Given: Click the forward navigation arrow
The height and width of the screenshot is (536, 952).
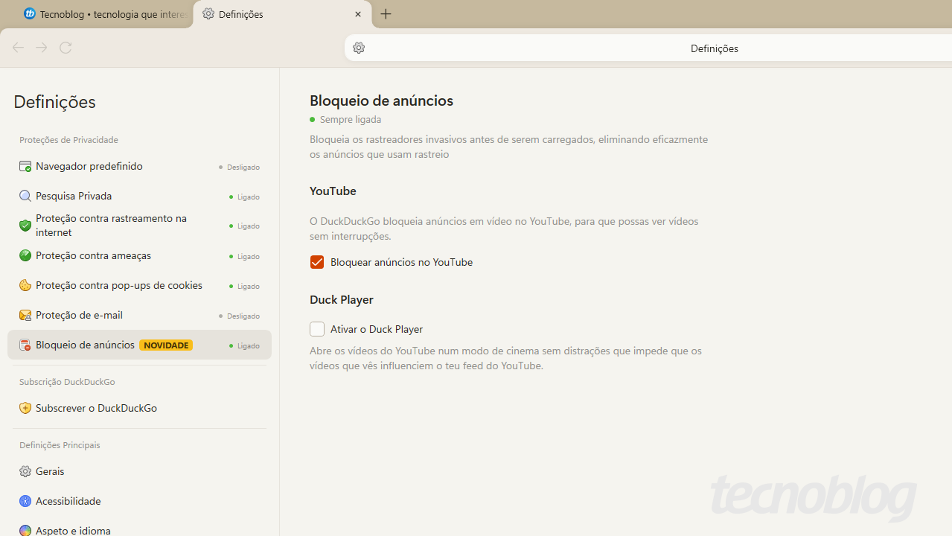Looking at the screenshot, I should [42, 48].
